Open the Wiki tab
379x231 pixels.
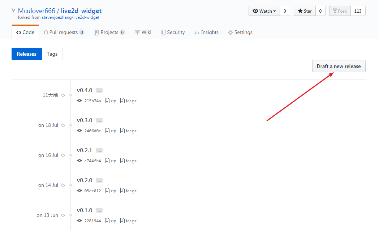tap(143, 33)
